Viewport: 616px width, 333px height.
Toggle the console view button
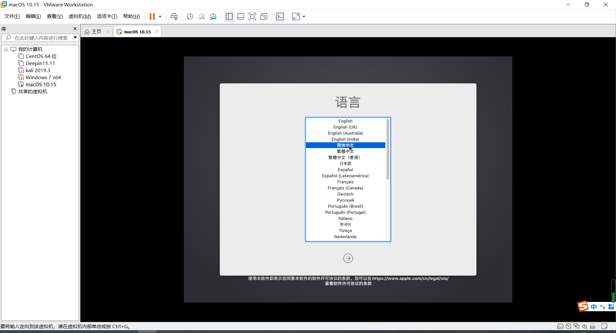280,16
